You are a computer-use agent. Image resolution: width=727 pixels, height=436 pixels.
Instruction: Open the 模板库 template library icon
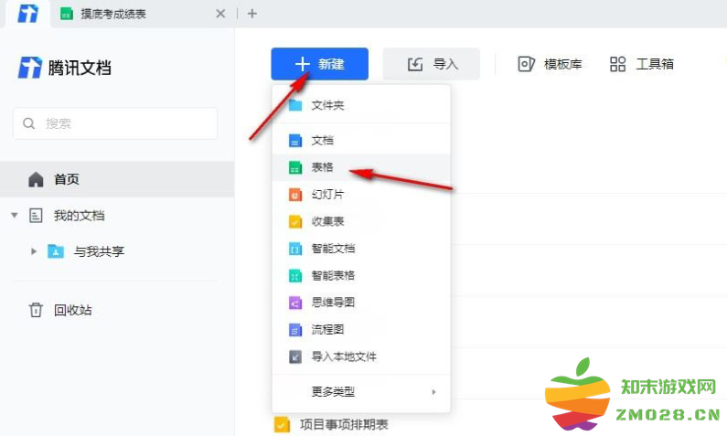pos(526,64)
